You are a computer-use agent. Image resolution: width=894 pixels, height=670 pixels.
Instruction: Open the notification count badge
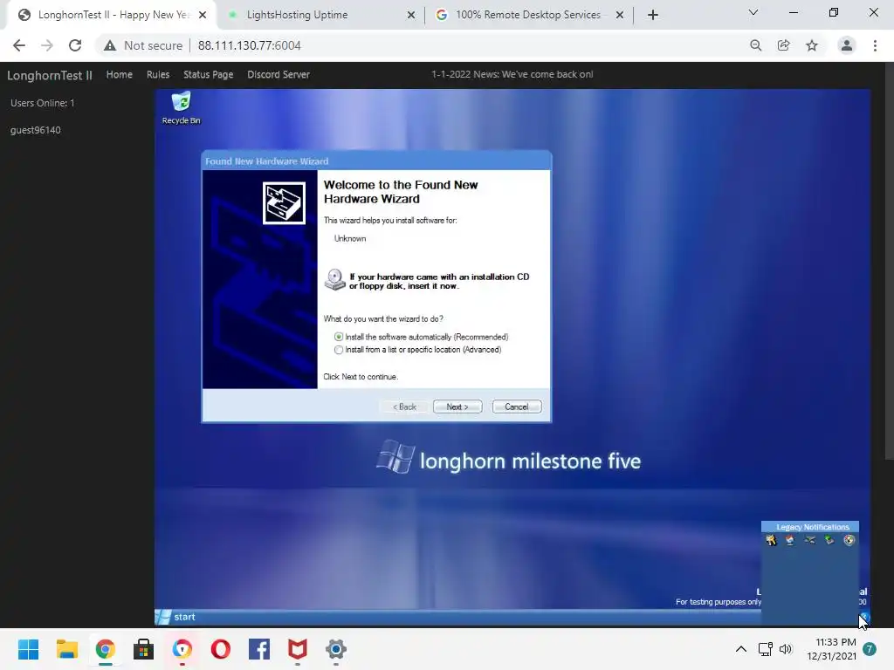[x=870, y=649]
